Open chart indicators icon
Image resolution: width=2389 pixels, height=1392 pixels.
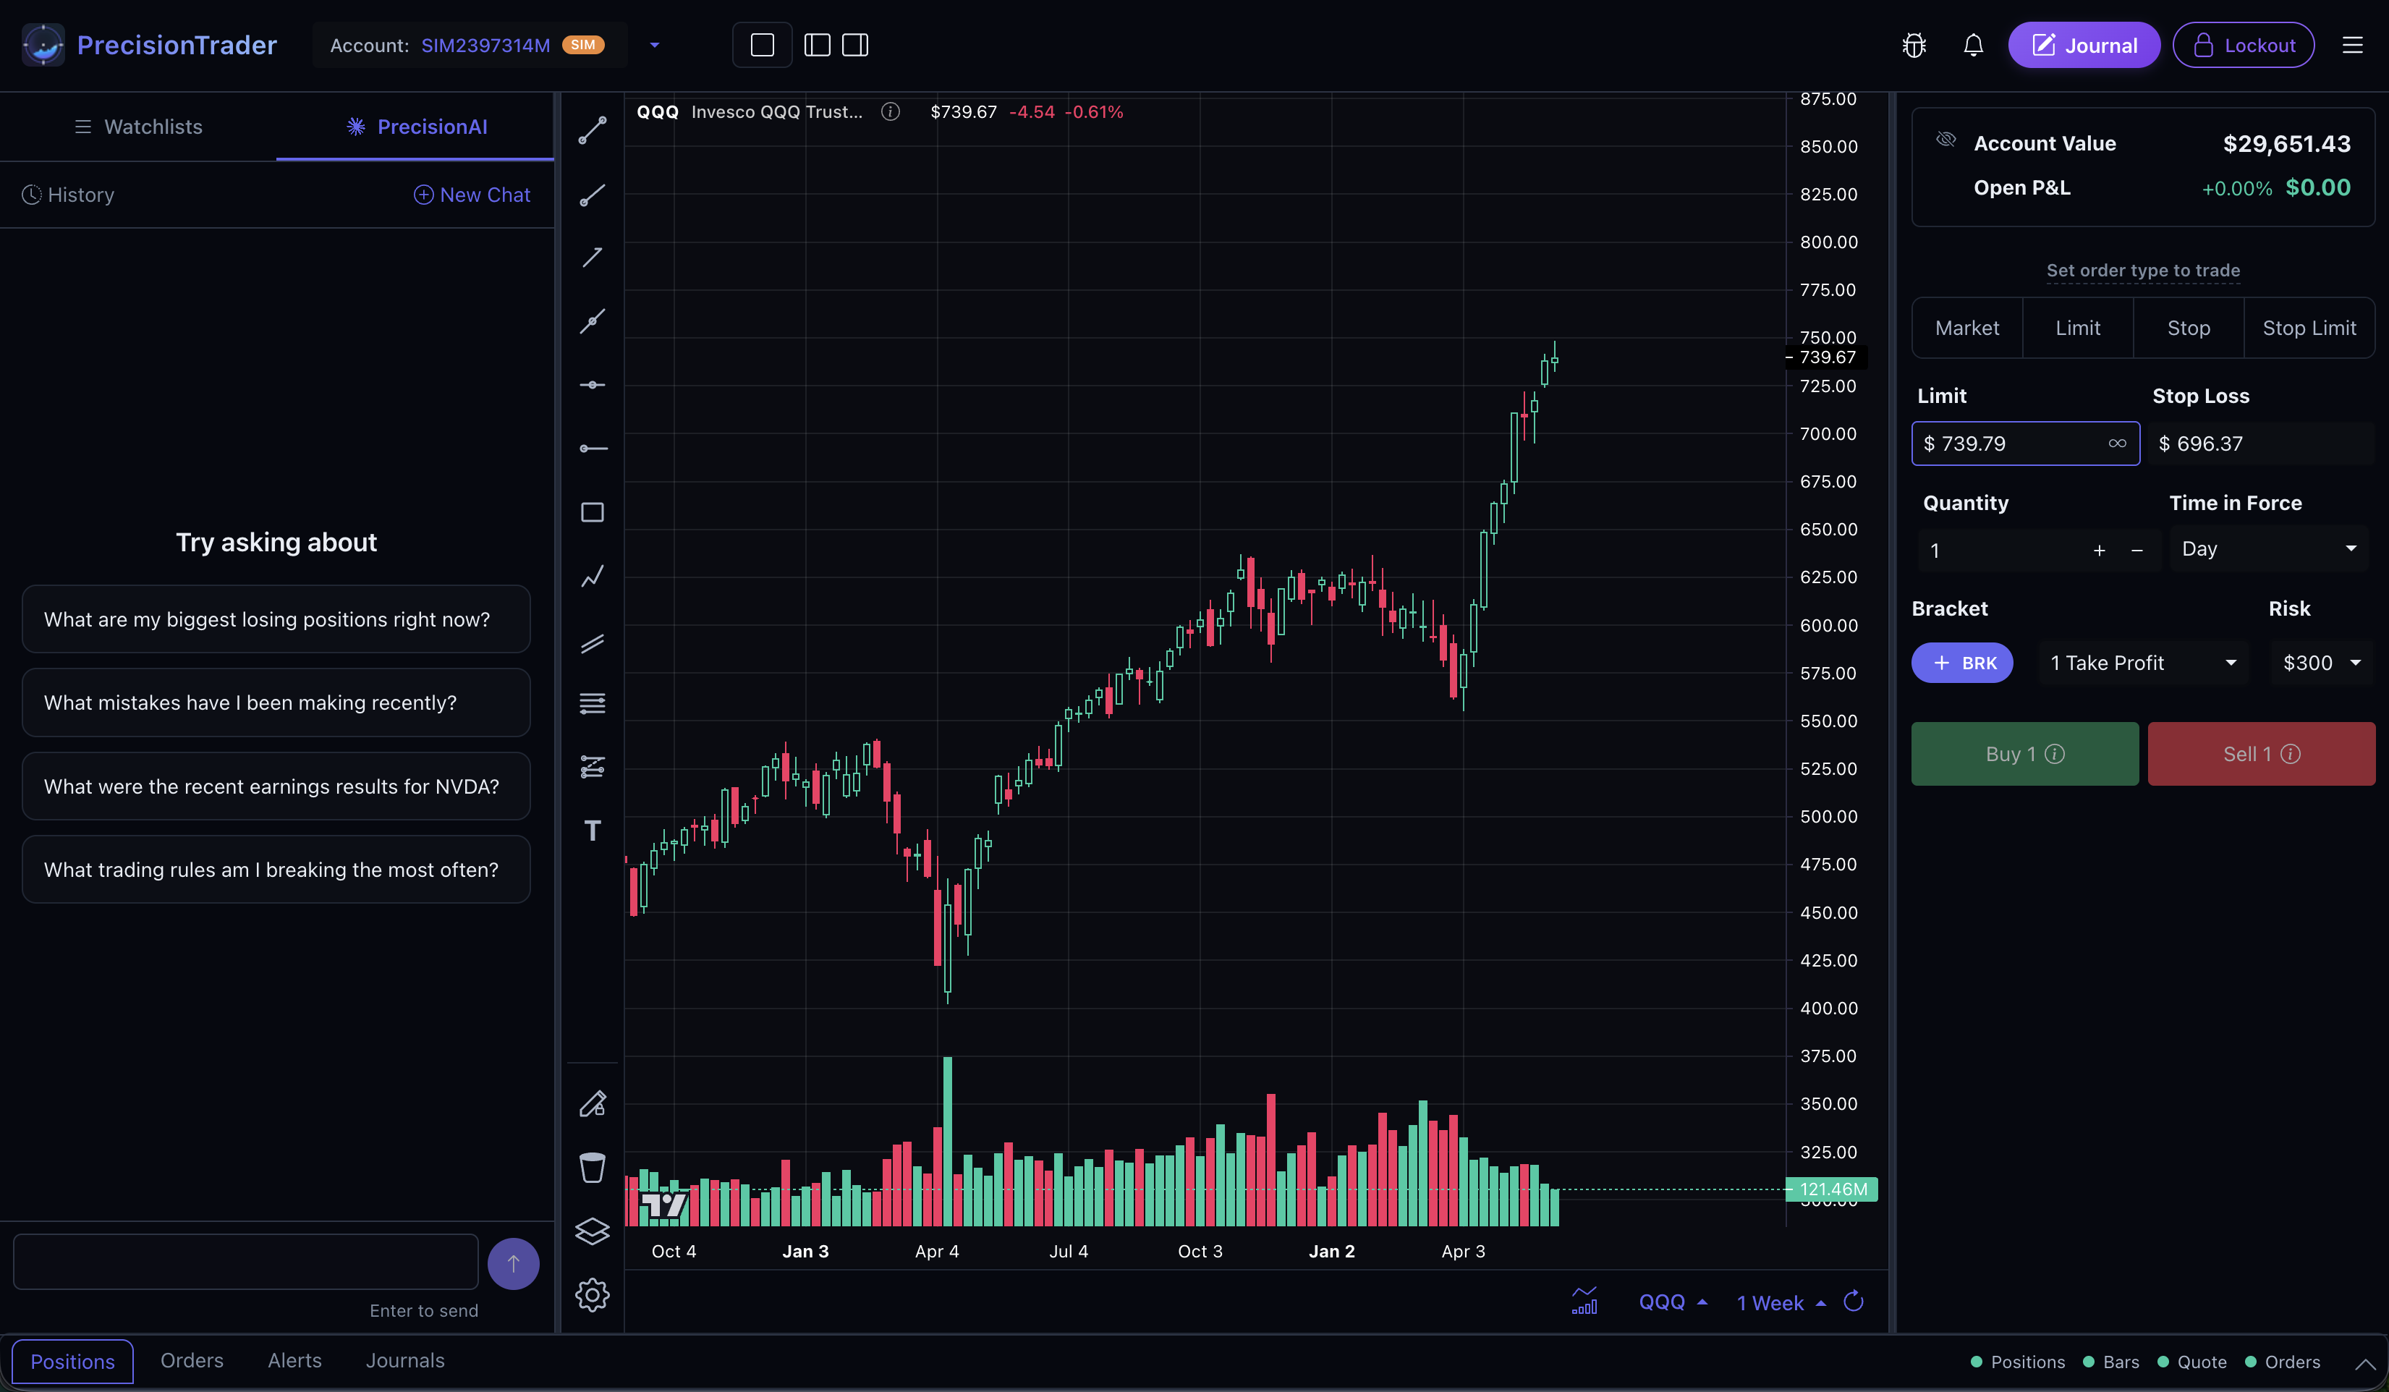pyautogui.click(x=1584, y=1301)
